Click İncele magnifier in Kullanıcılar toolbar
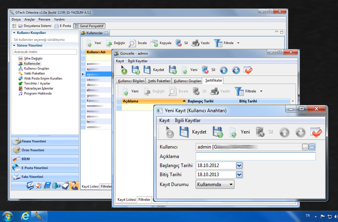This screenshot has height=222, width=338. click(x=132, y=43)
